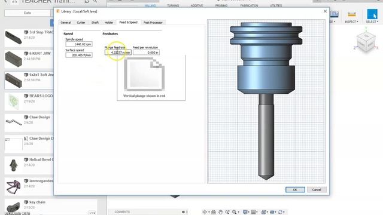Click the BEARS LOGO component icon

tap(26, 96)
